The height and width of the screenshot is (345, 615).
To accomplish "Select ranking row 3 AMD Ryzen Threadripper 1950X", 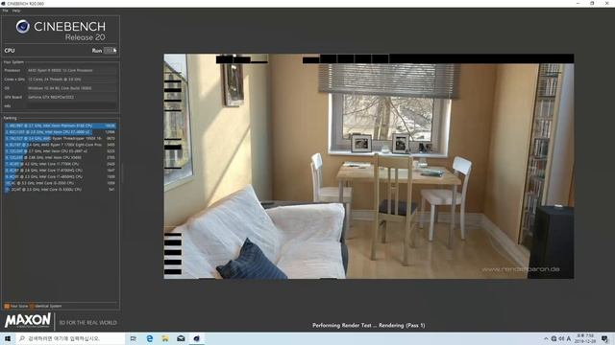I will tap(61, 138).
